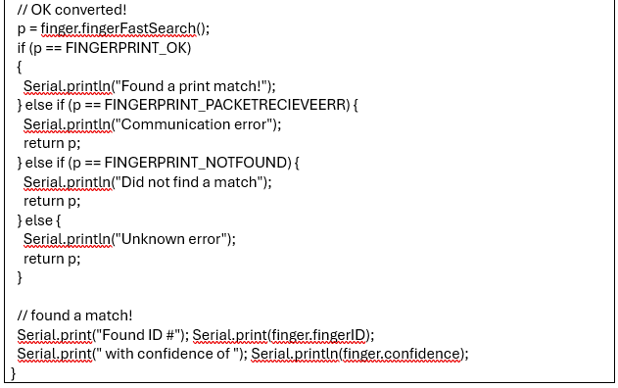Click the return p; line after "Unknown error"
This screenshot has height=388, width=618.
click(52, 259)
